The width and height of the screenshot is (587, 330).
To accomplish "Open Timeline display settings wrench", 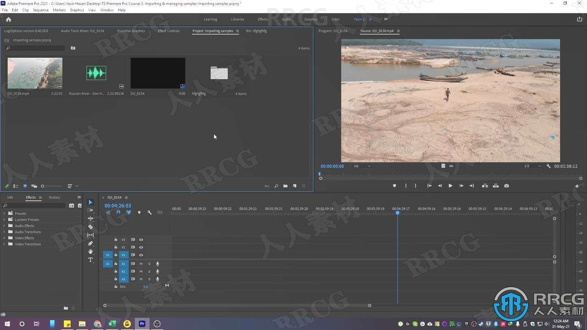I will (x=150, y=212).
